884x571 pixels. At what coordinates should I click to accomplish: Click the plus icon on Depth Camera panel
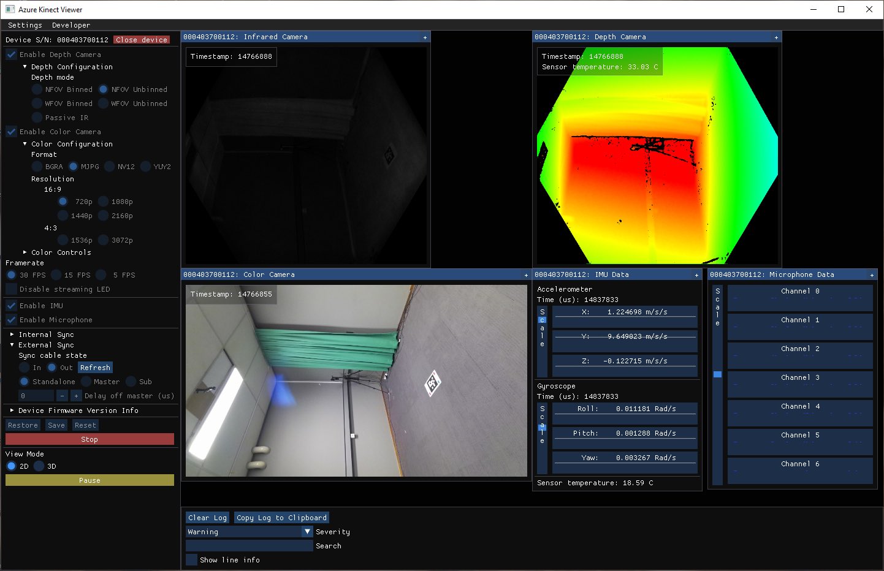point(776,37)
